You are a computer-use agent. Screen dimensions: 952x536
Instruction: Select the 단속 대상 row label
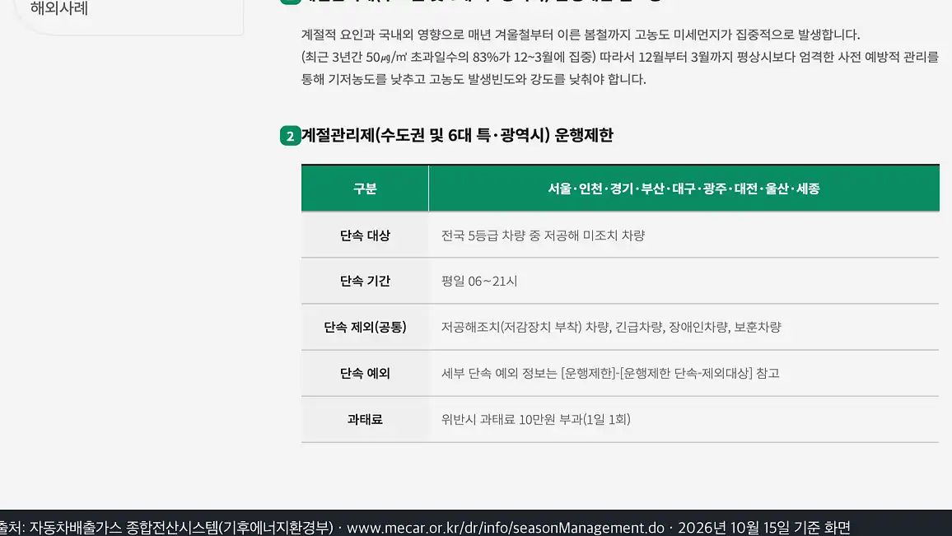click(365, 235)
